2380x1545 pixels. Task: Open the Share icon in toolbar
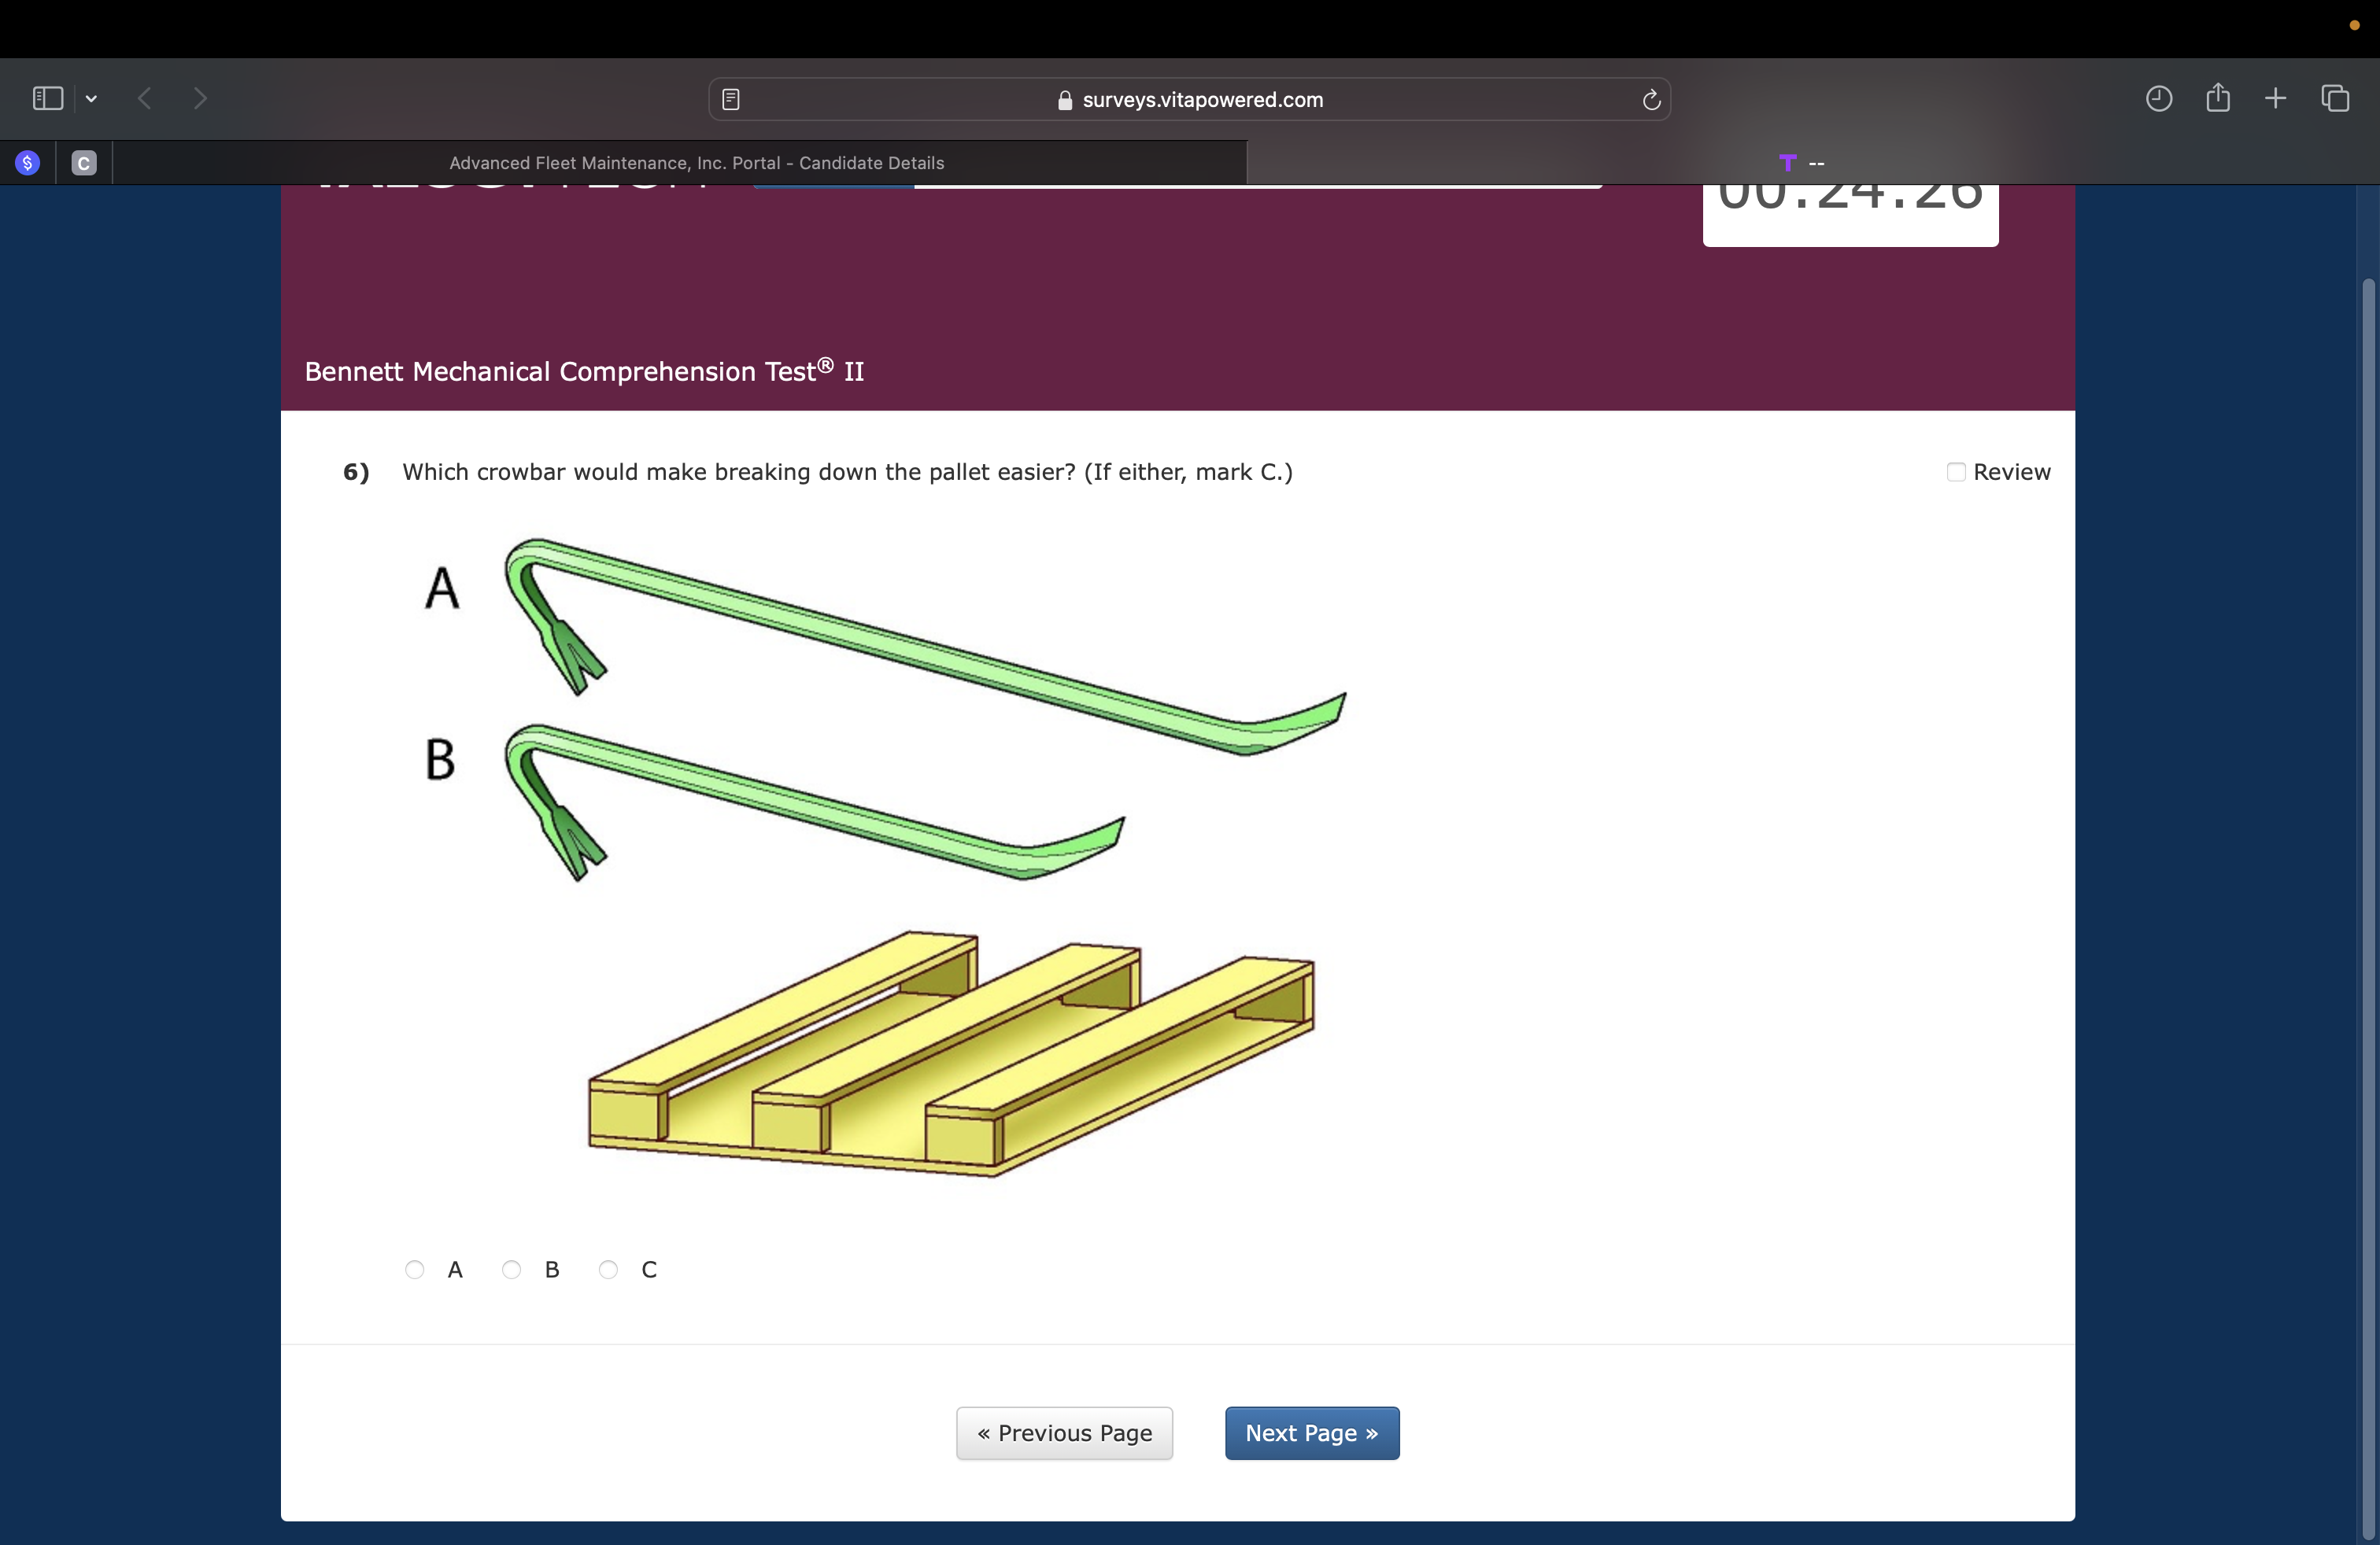[x=2218, y=98]
